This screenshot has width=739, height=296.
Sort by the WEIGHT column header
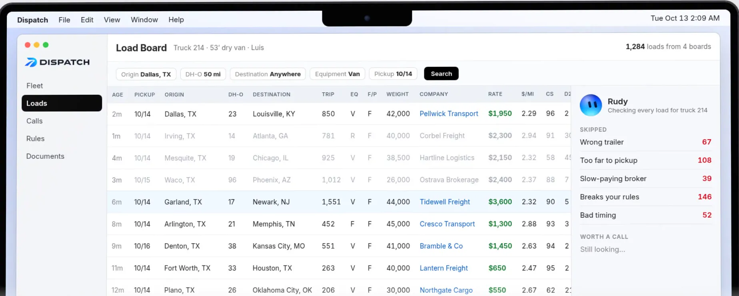point(397,94)
